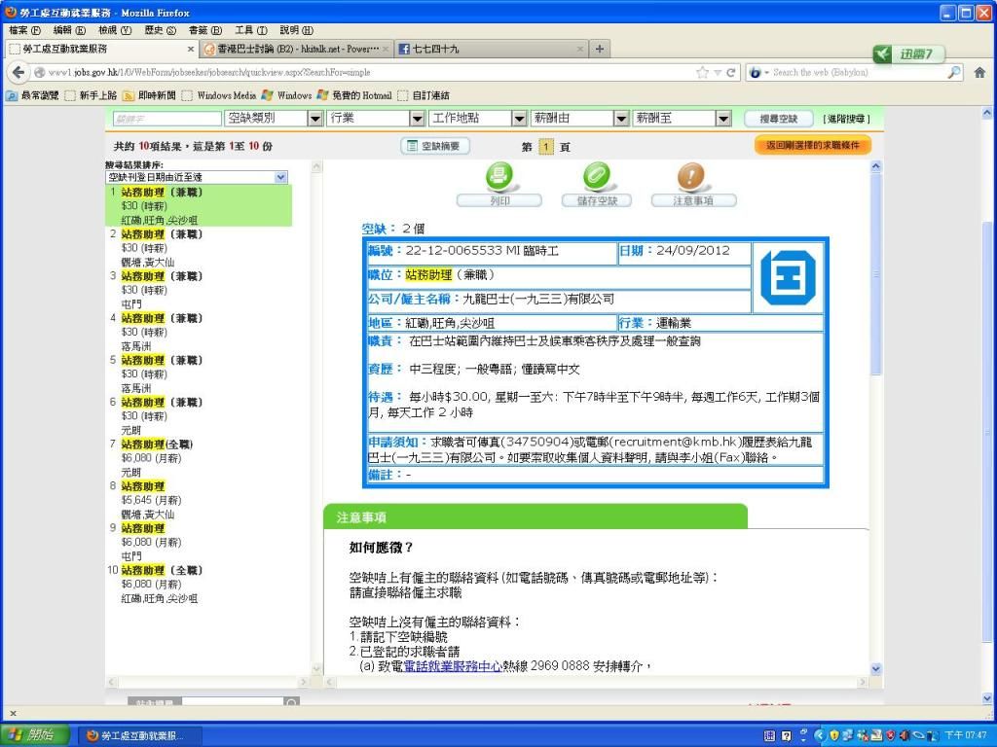Click the blue employer logo image

788,277
